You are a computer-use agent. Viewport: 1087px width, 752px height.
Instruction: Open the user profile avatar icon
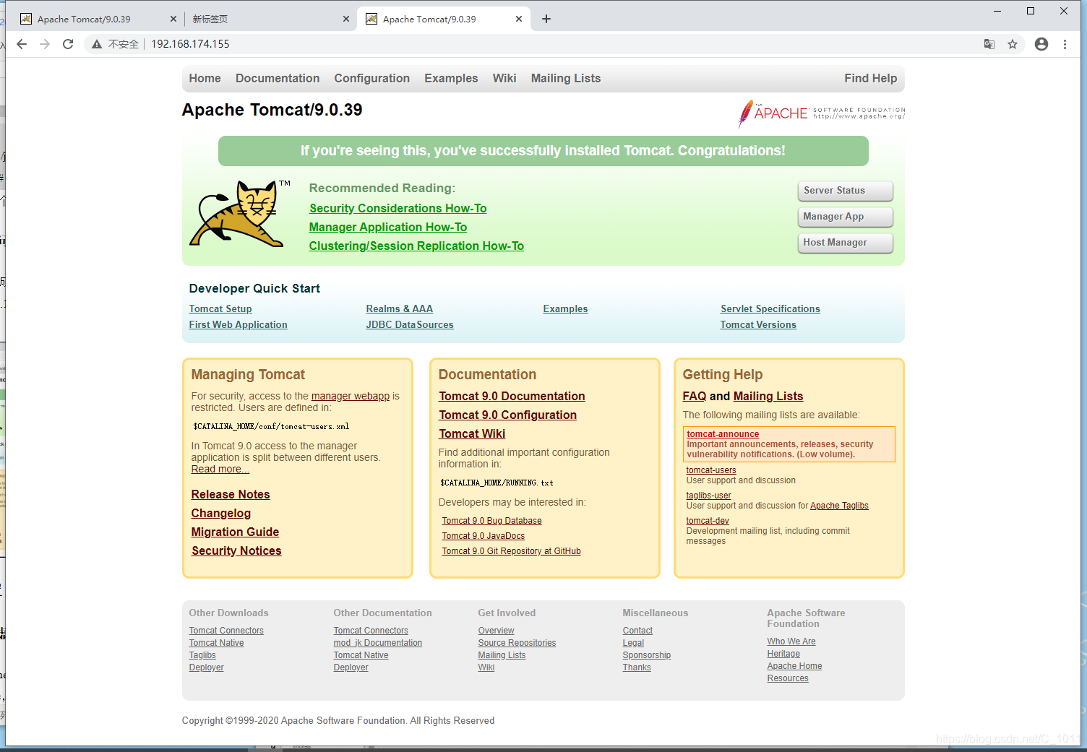click(x=1041, y=44)
